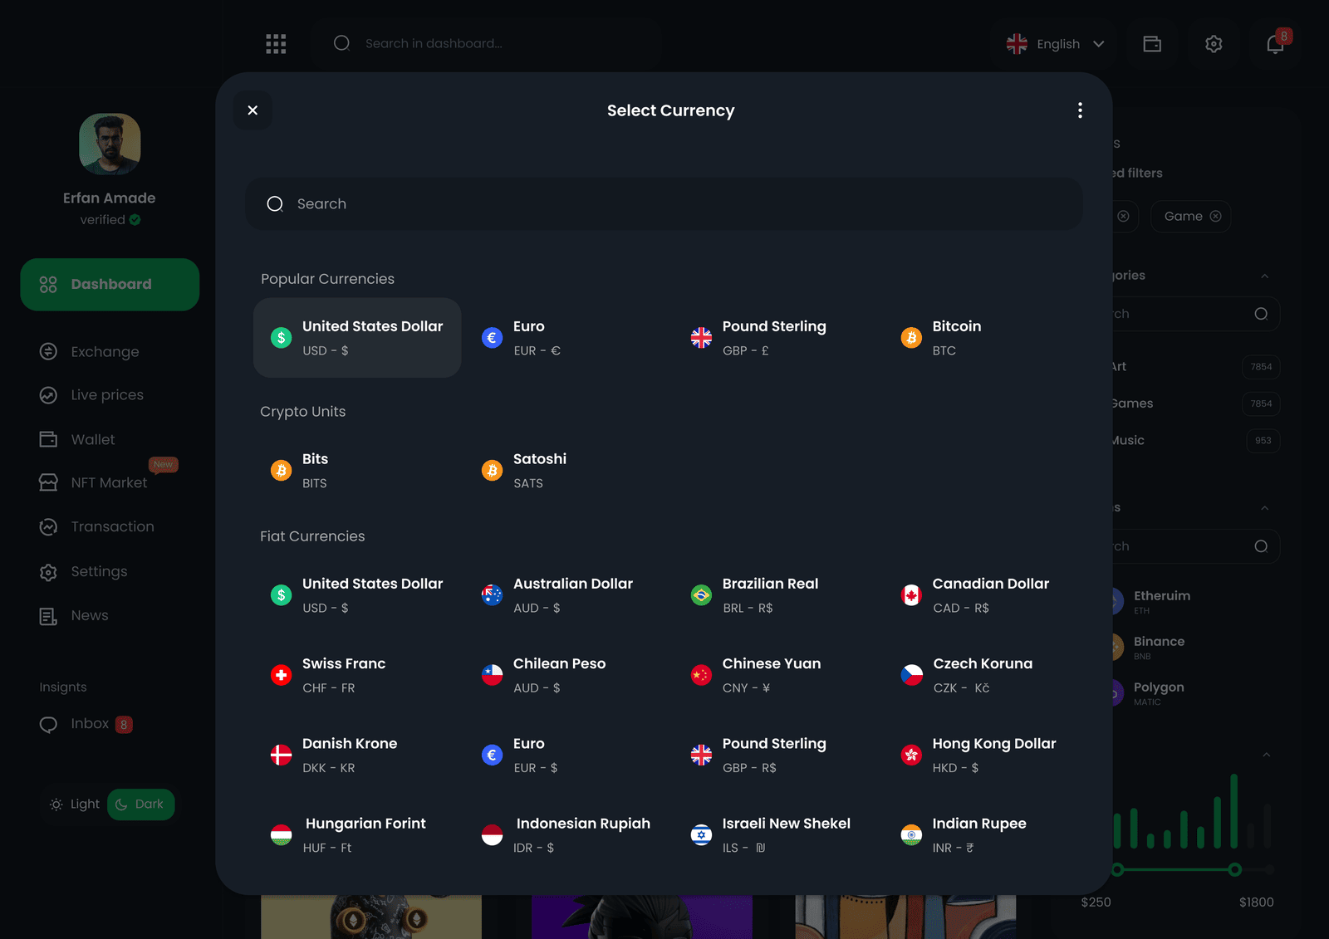Collapse the categories section chevron
This screenshot has width=1329, height=939.
1264,276
